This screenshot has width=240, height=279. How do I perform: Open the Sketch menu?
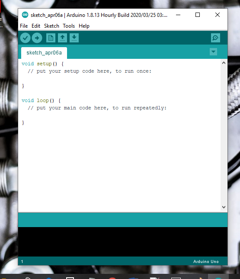pos(51,26)
